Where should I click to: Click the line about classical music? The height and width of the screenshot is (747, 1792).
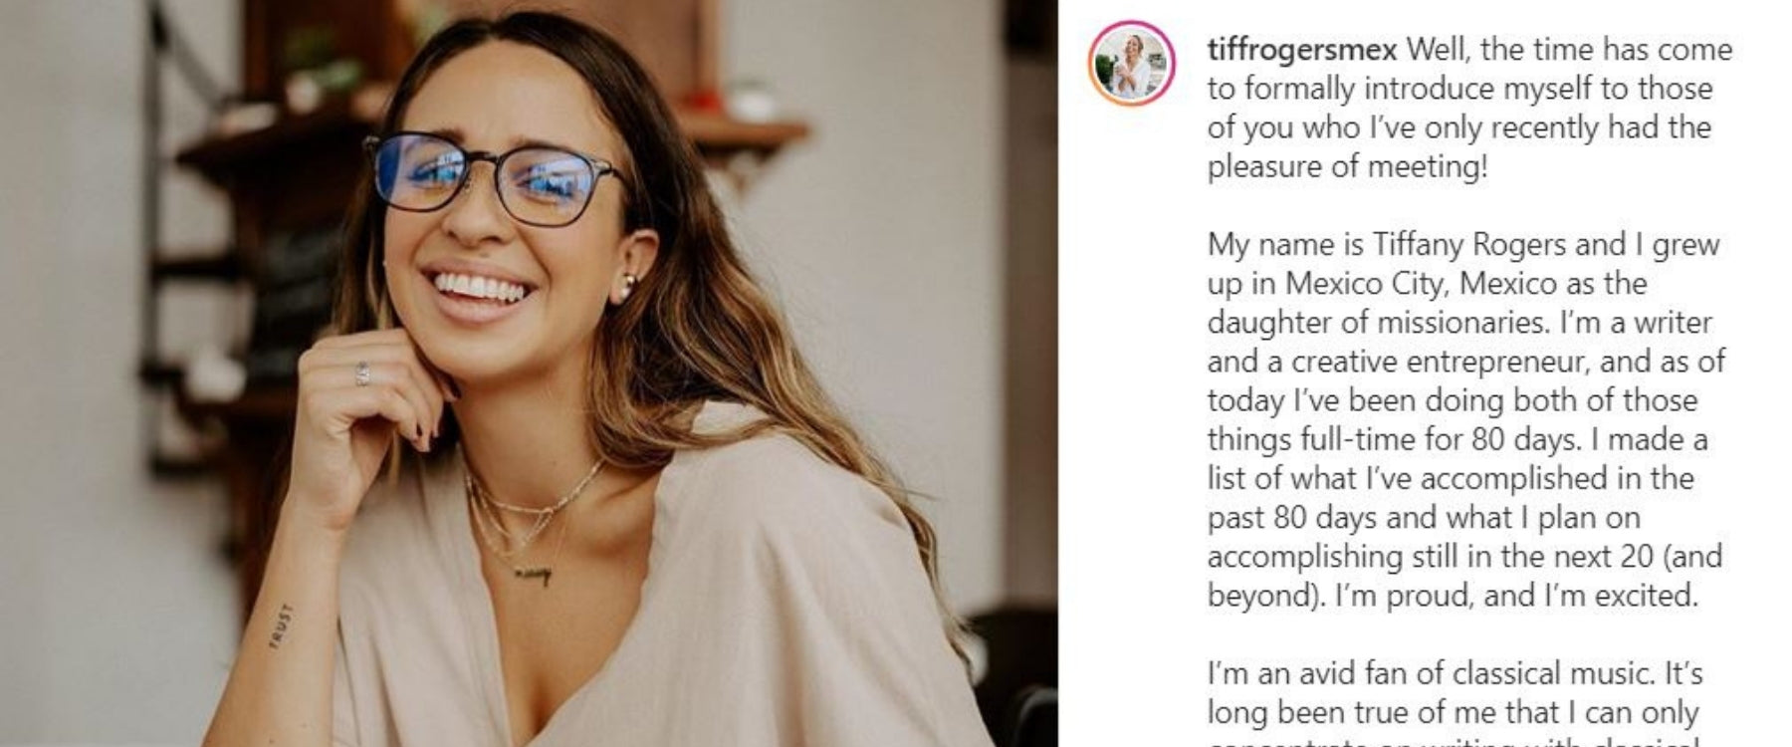[x=1455, y=674]
